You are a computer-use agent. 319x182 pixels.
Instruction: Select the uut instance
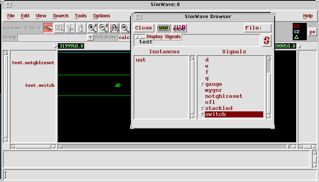click(141, 60)
